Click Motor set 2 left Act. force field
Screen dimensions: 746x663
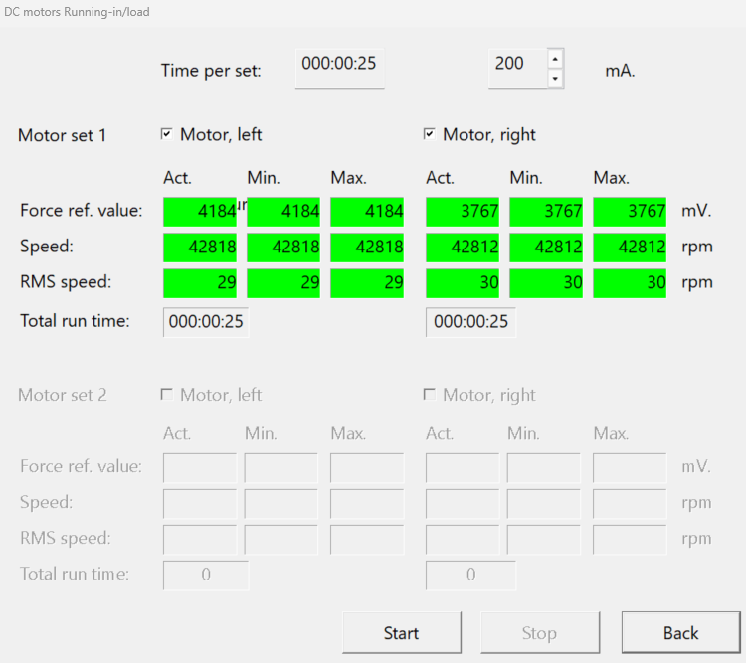pyautogui.click(x=200, y=467)
